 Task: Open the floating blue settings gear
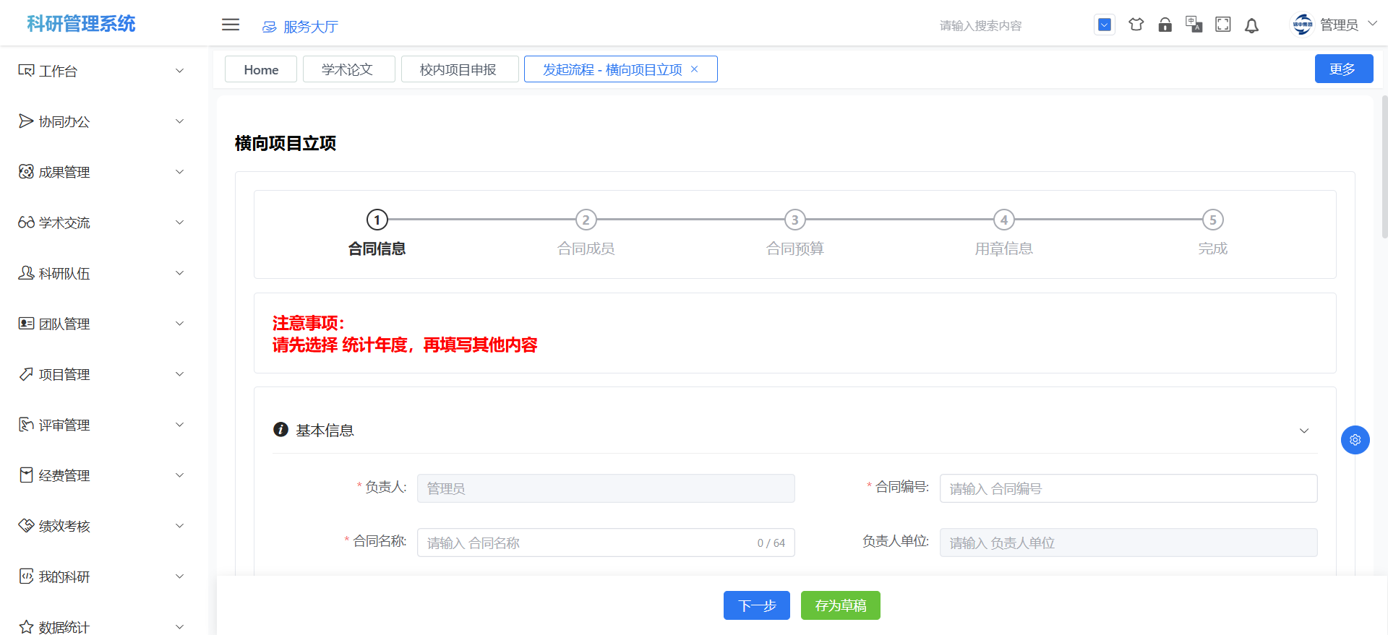click(x=1355, y=439)
